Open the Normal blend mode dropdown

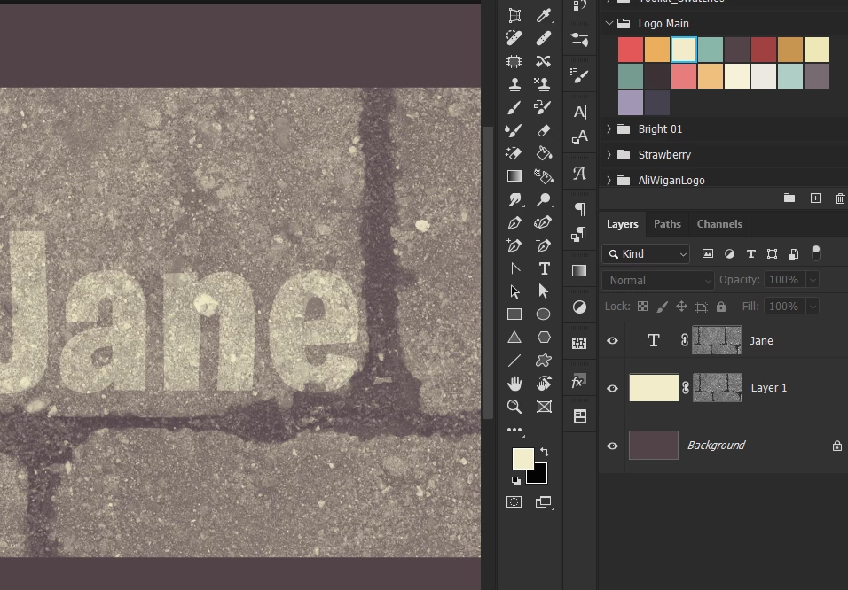coord(658,281)
